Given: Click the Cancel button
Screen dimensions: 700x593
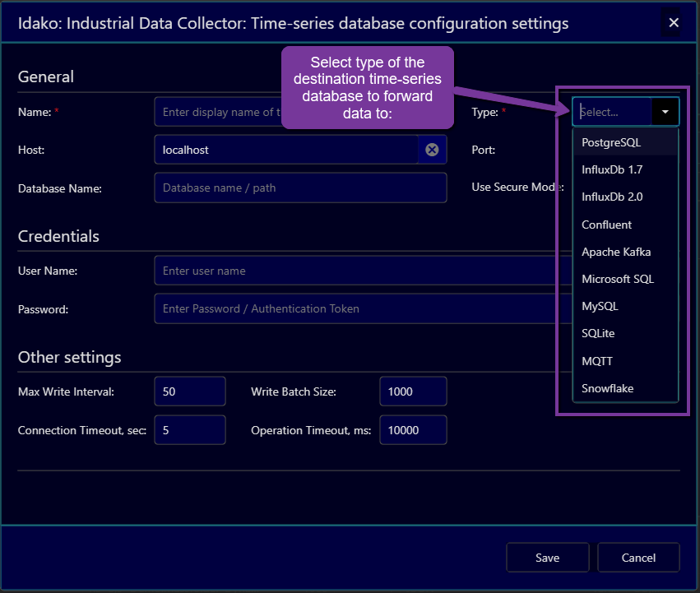Looking at the screenshot, I should pyautogui.click(x=638, y=558).
